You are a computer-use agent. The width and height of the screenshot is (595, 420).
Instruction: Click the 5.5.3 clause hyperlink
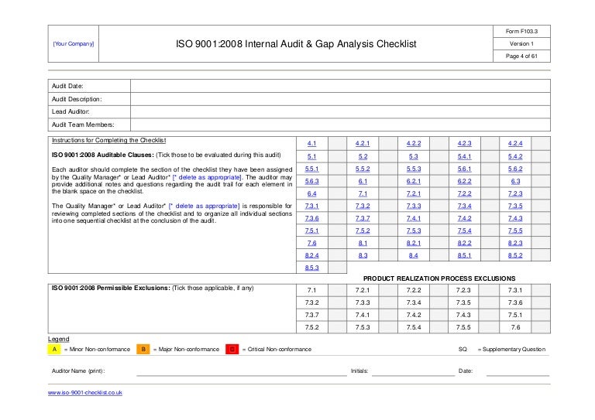tap(413, 169)
